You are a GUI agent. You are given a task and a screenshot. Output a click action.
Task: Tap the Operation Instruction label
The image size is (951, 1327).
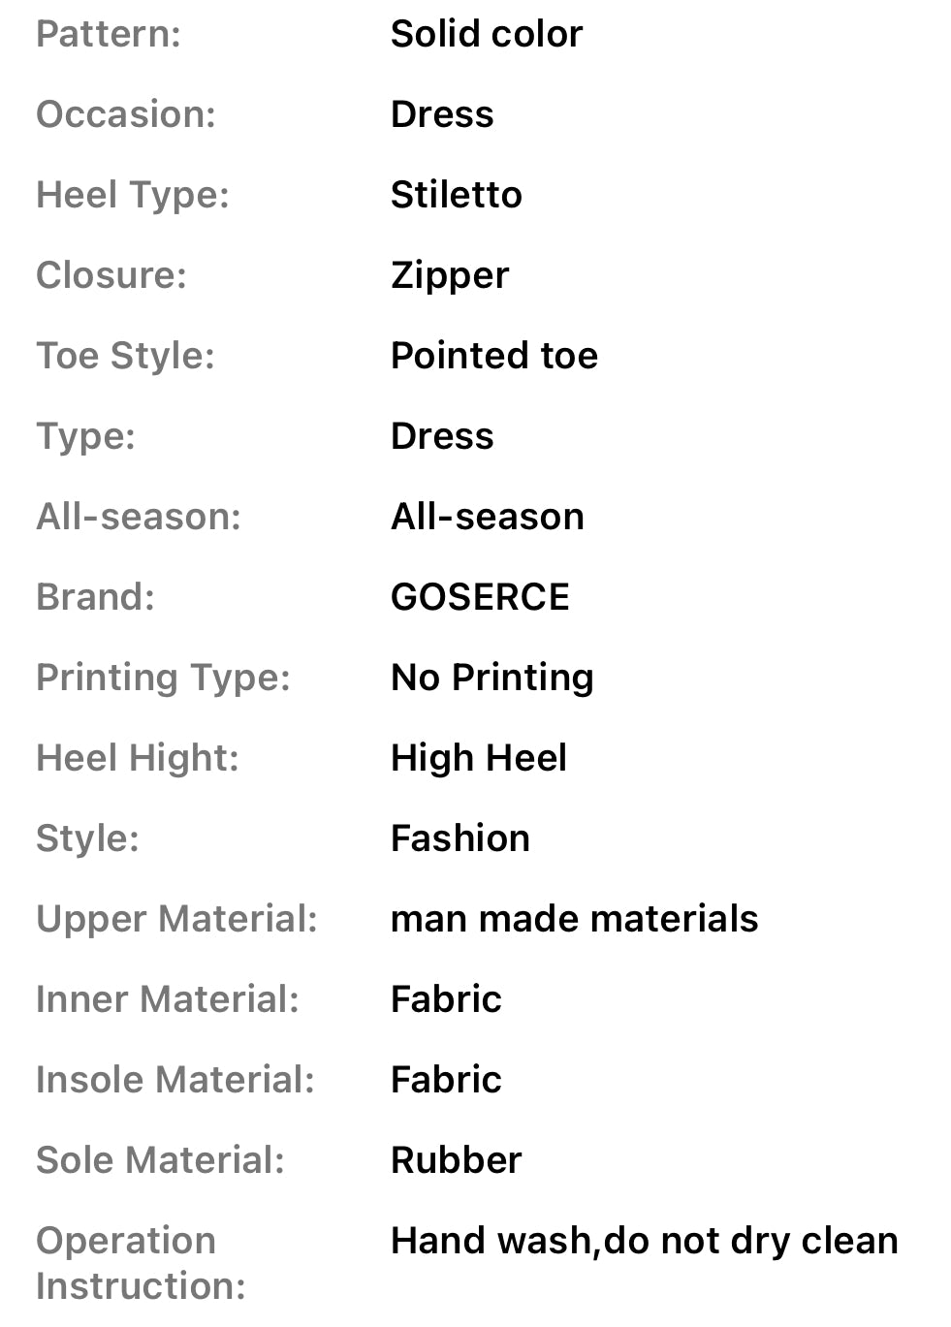coord(141,1263)
